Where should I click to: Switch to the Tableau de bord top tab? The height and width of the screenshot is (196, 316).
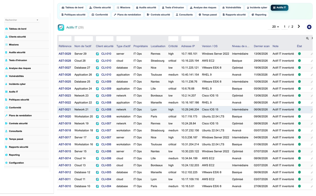pos(72,8)
